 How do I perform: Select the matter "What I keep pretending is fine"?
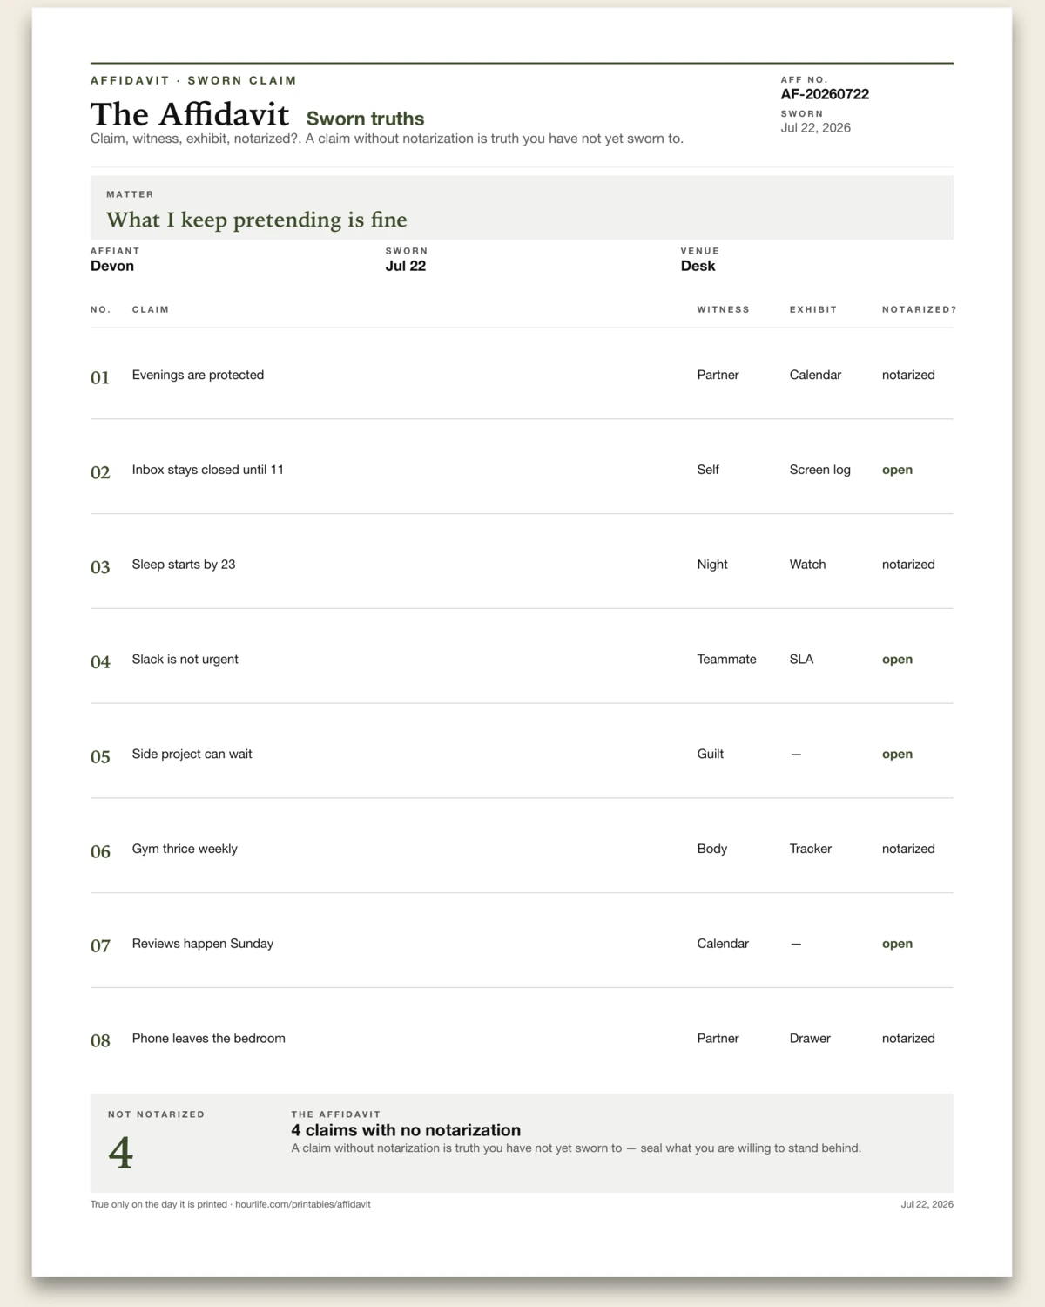point(257,220)
